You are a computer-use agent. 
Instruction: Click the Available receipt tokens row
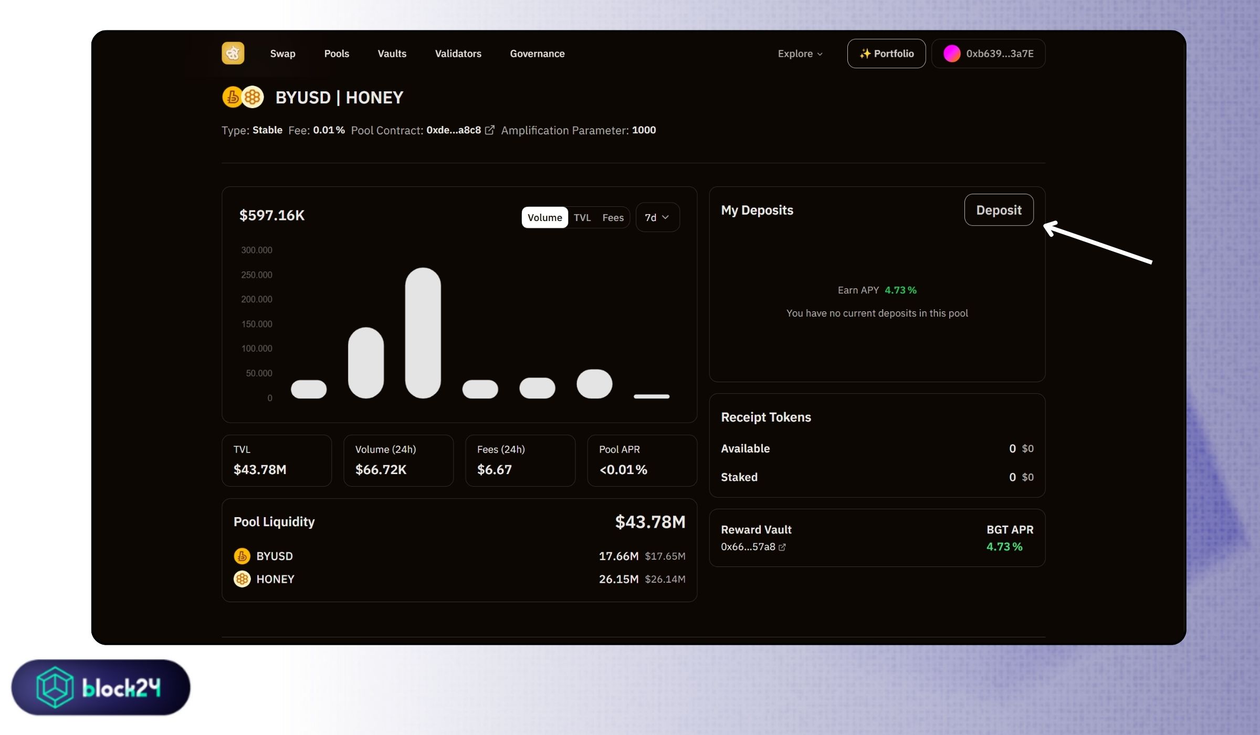pyautogui.click(x=877, y=448)
